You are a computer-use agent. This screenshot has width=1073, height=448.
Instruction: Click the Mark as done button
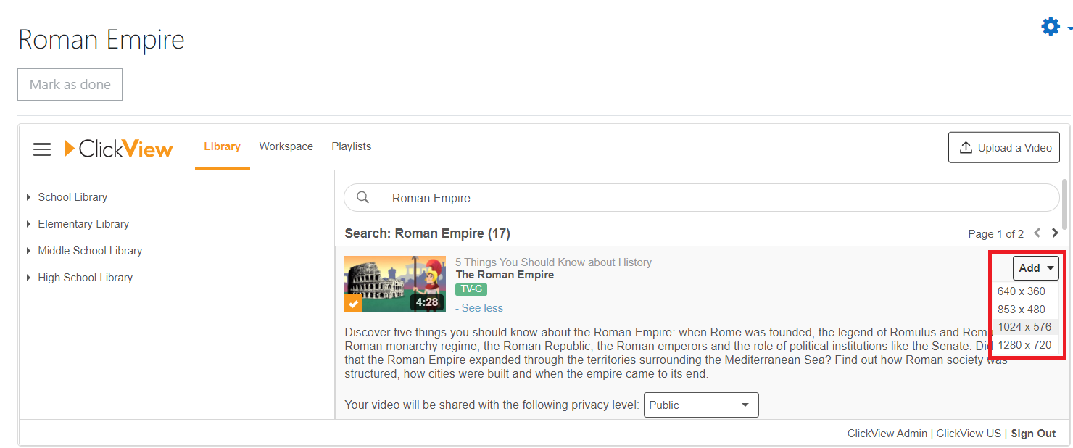click(70, 85)
